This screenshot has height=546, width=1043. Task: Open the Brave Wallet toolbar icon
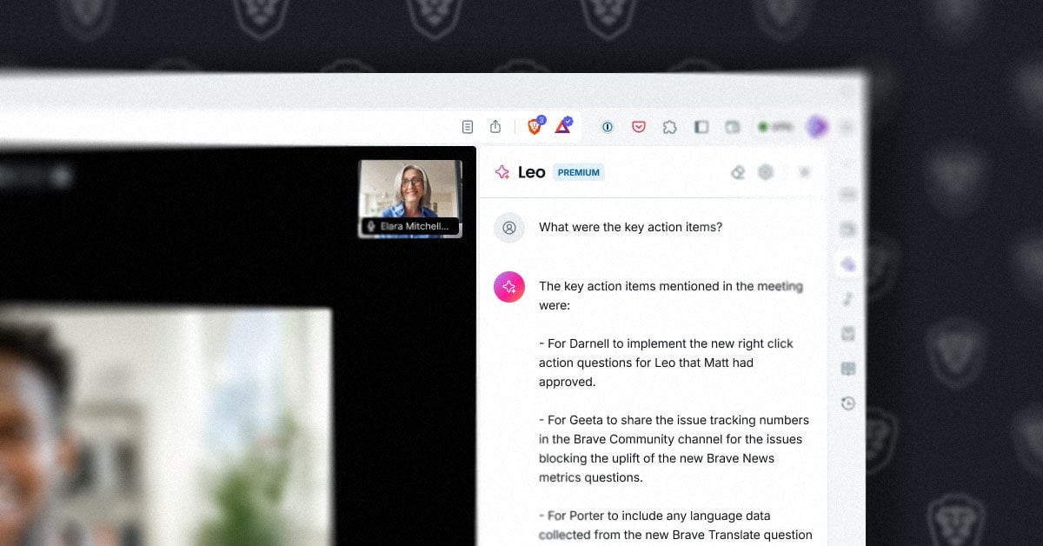tap(733, 127)
